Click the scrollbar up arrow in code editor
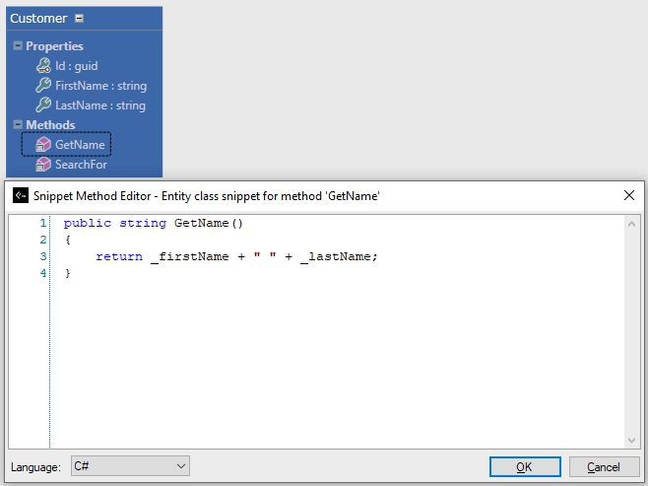This screenshot has height=486, width=648. (x=632, y=224)
